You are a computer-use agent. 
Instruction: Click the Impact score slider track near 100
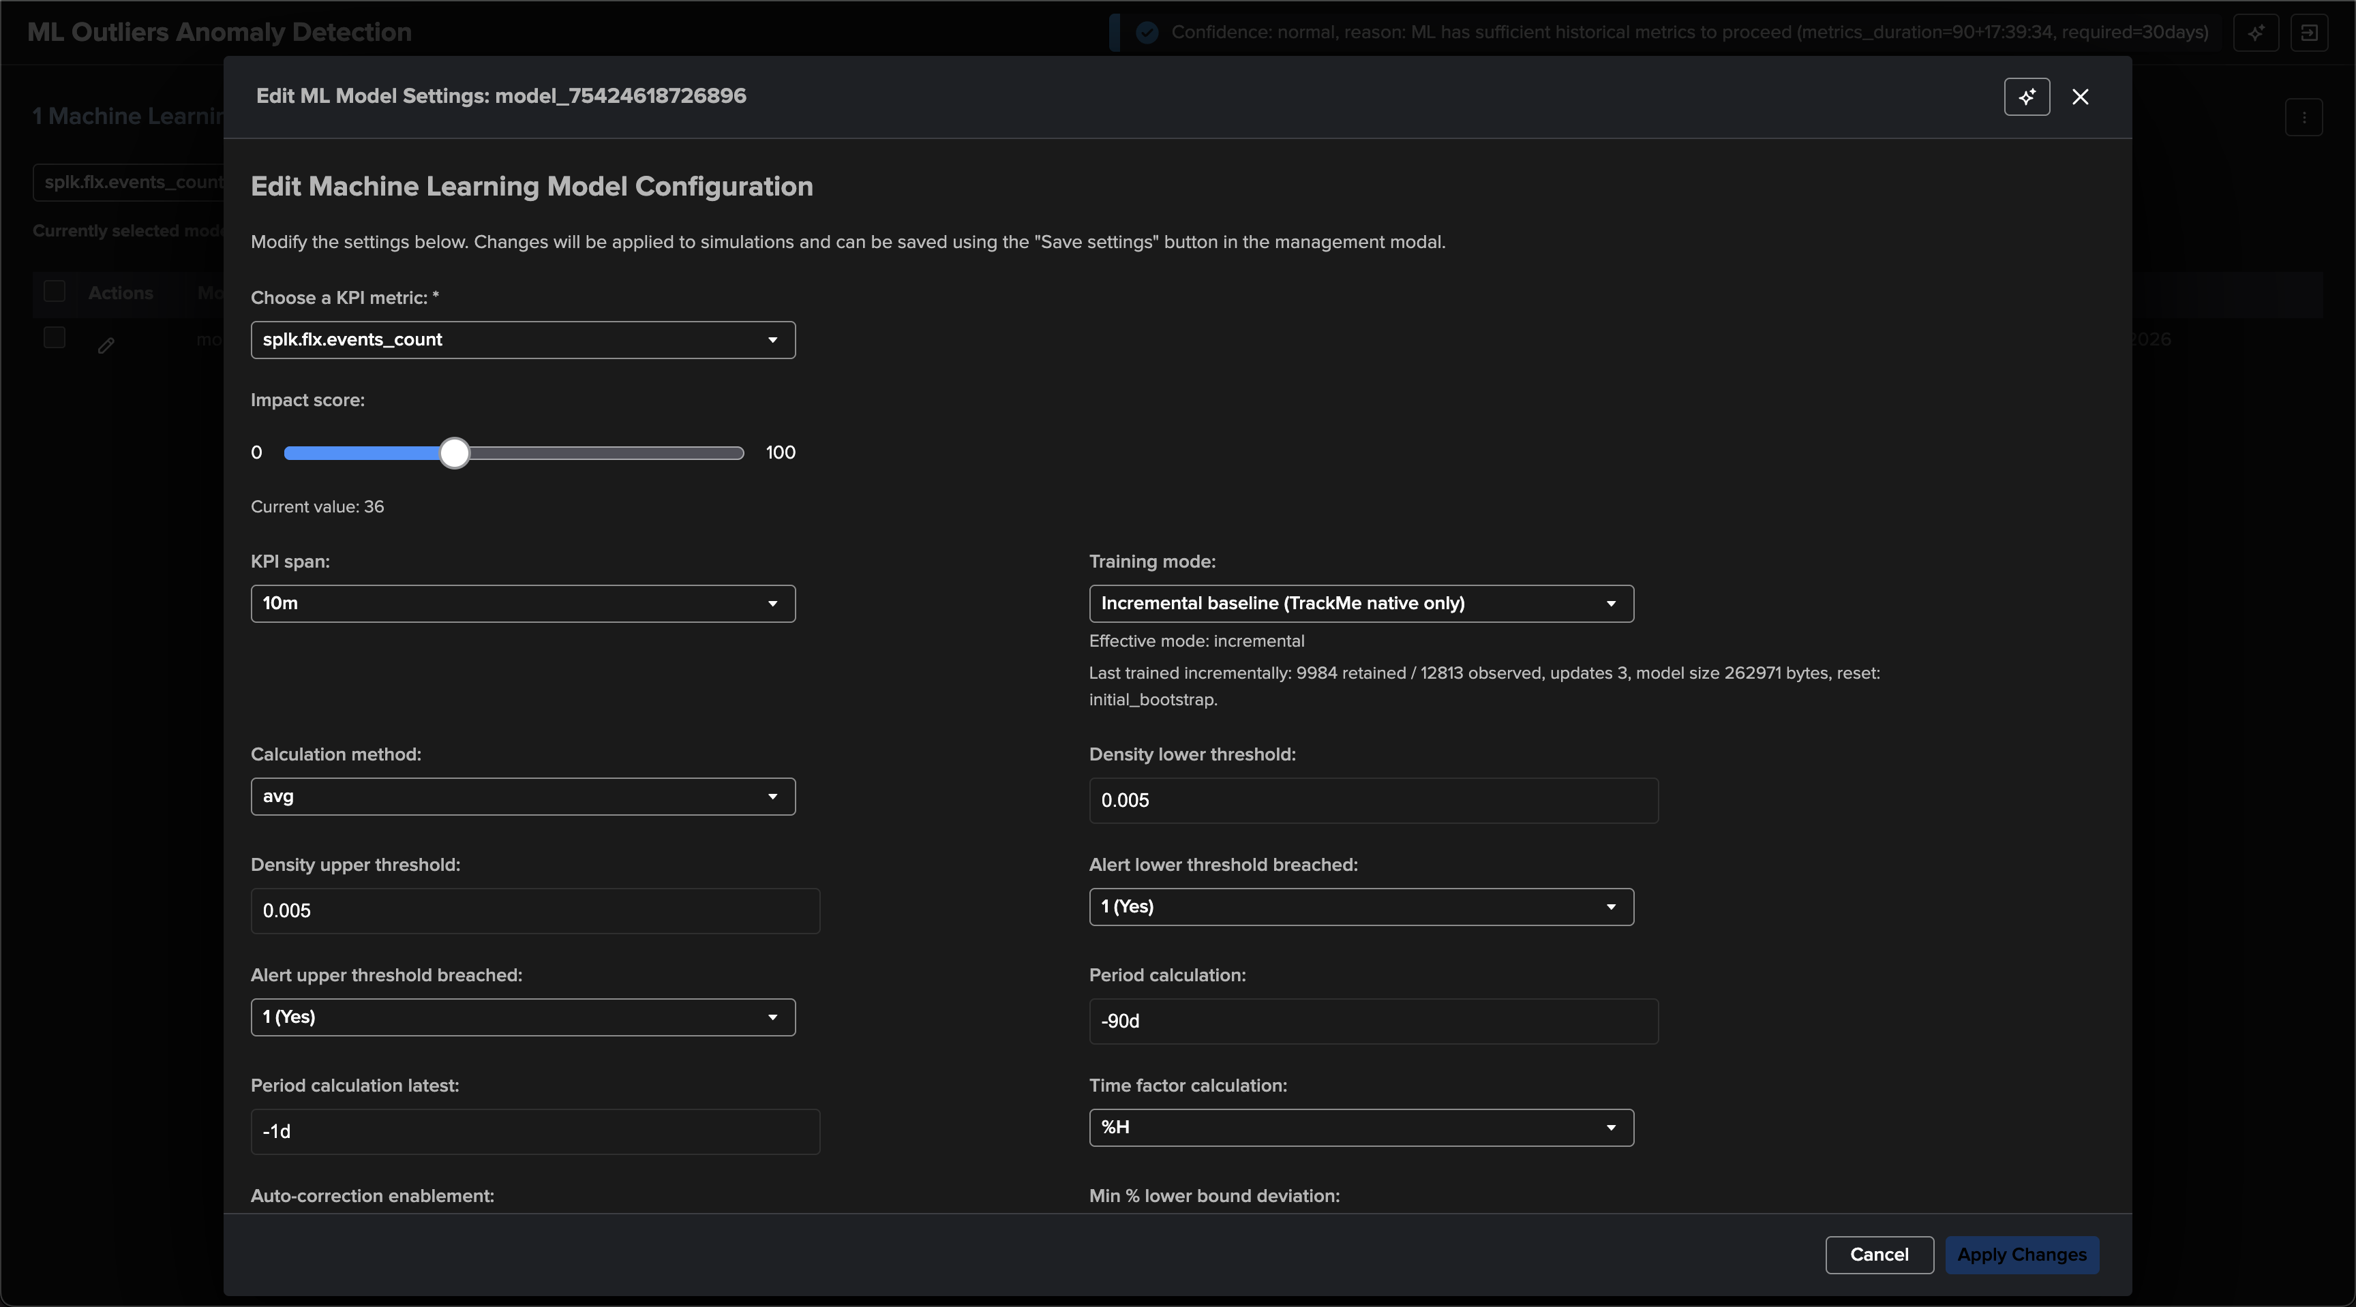click(x=736, y=453)
